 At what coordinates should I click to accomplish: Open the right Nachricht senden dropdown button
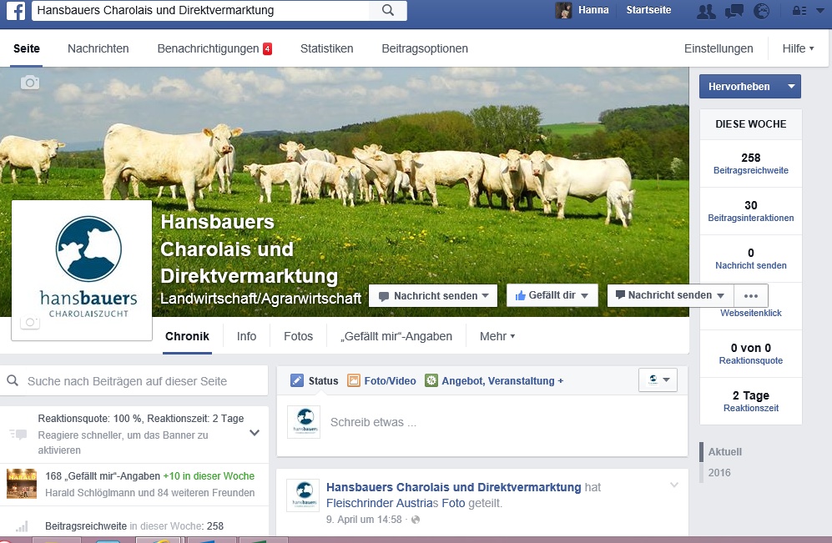670,295
